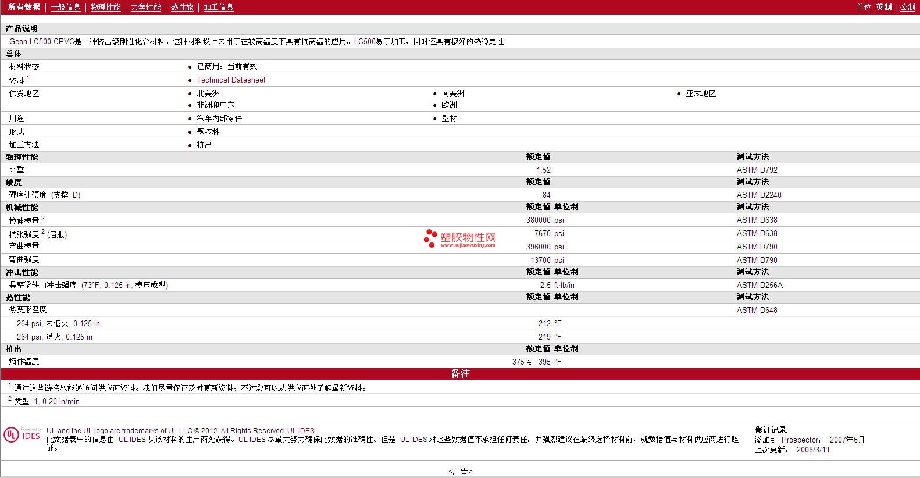Click the 加工方法 row label

click(24, 145)
